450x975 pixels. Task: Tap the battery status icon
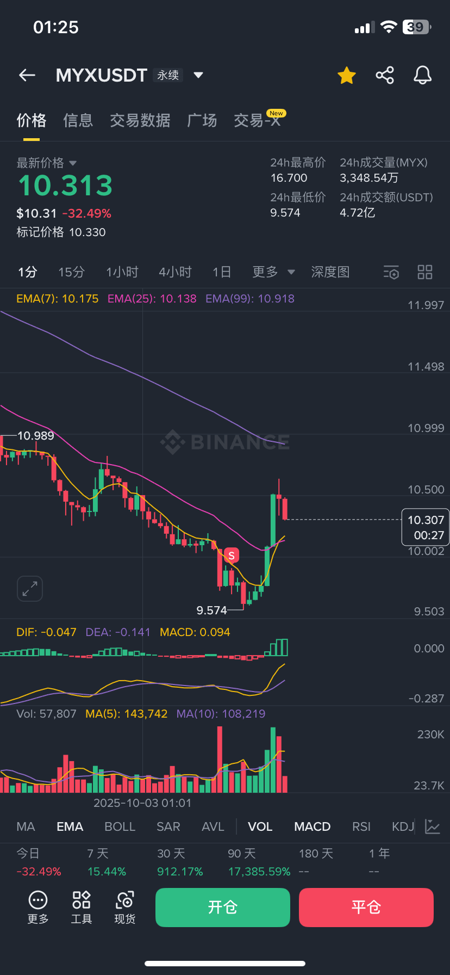point(417,27)
